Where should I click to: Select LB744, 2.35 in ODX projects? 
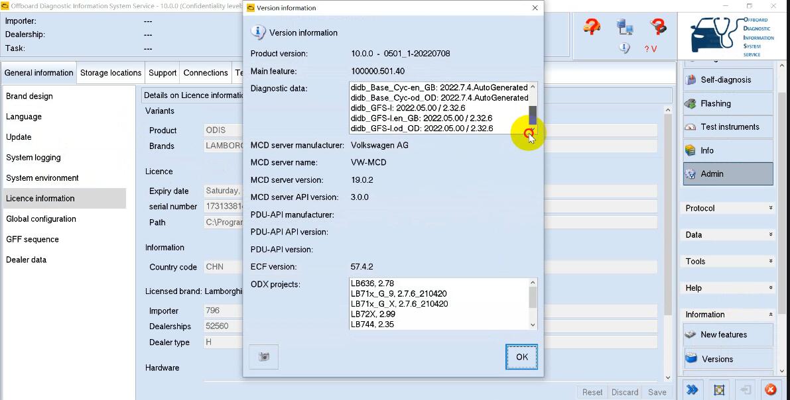coord(372,325)
